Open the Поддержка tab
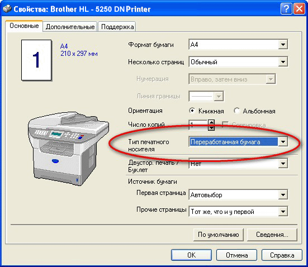Viewport: 308px width, 267px height. tap(117, 27)
